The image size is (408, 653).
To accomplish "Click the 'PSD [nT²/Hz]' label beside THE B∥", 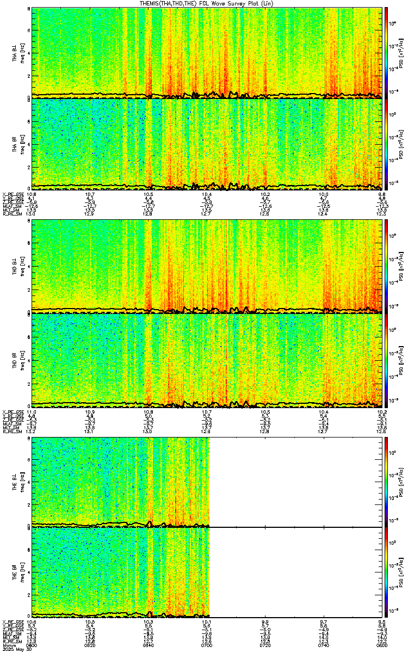I will (402, 573).
